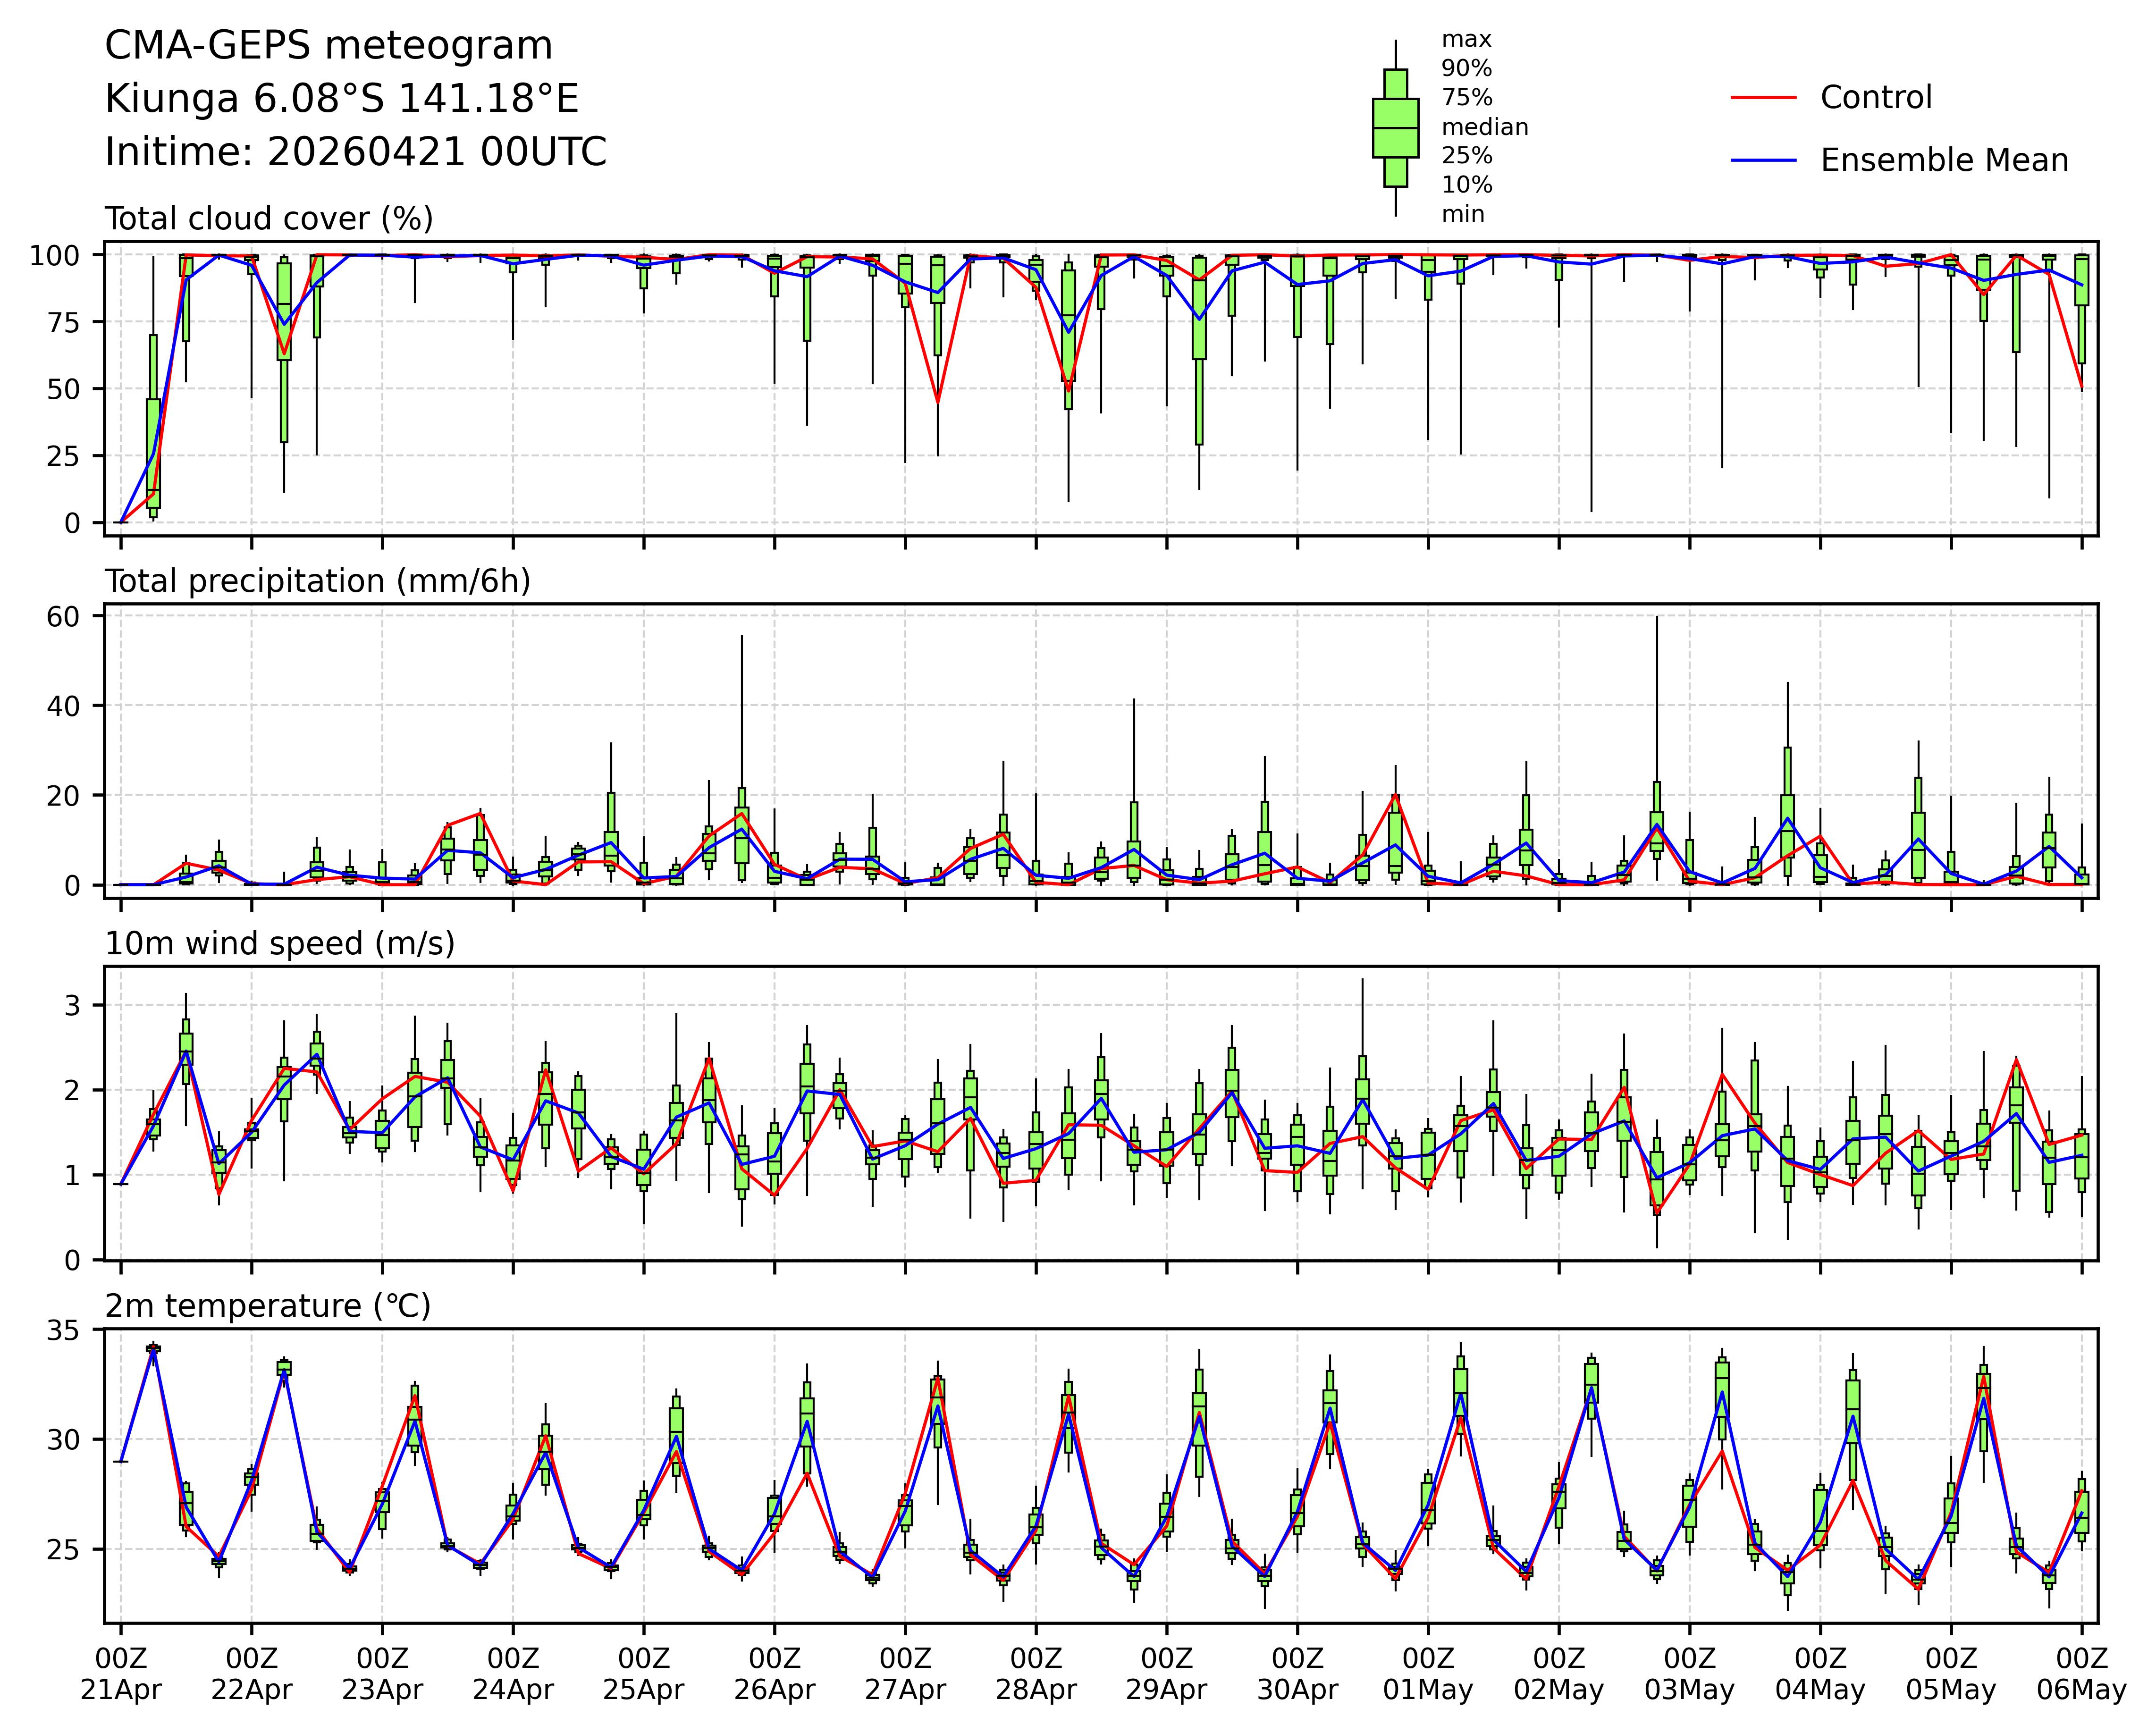Click the 00Z 26Apr axis label
The image size is (2156, 1733).
[x=774, y=1675]
